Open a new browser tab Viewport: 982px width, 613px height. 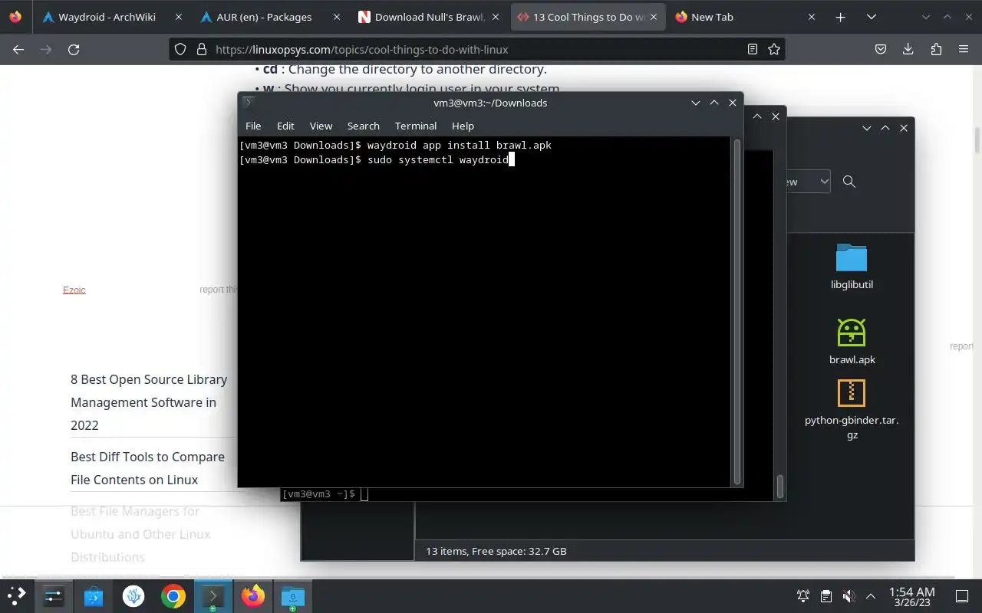[840, 17]
